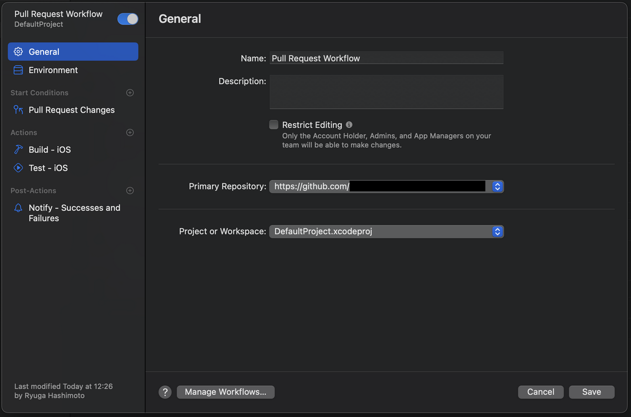Open Notify - Successes and Failures post-action
The height and width of the screenshot is (417, 631).
coord(73,213)
